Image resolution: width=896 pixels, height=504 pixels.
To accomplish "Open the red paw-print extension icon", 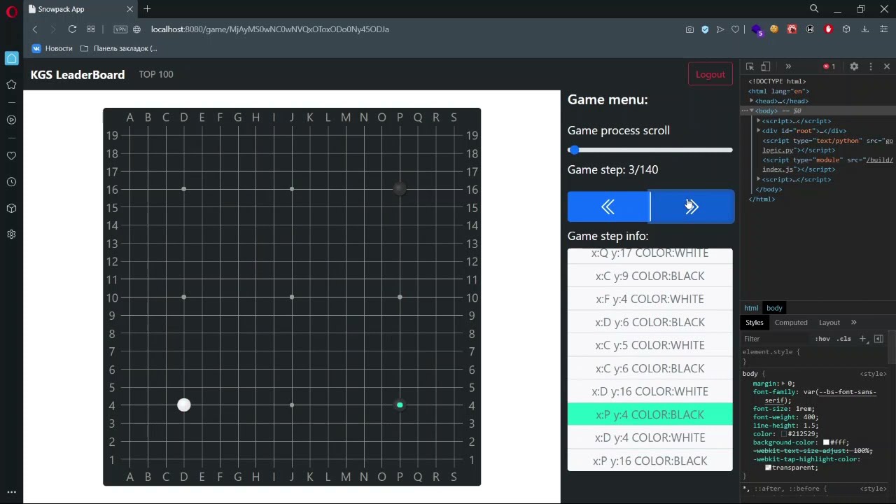I will [x=792, y=29].
